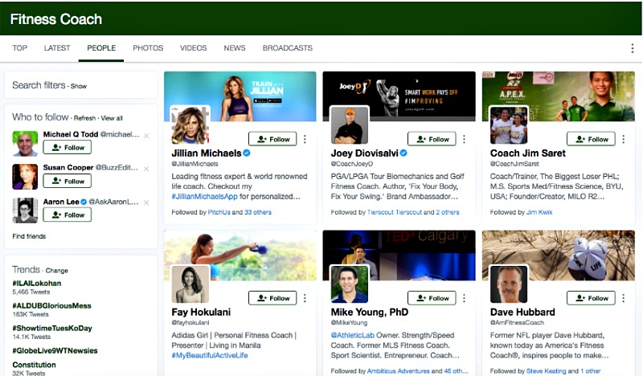
Task: Select the PEOPLE tab
Action: click(x=101, y=48)
